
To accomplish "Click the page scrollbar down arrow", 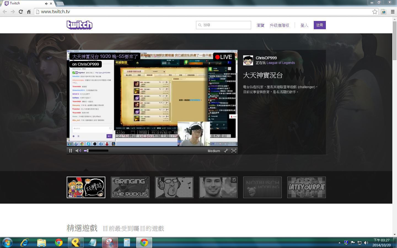I will click(x=395, y=234).
